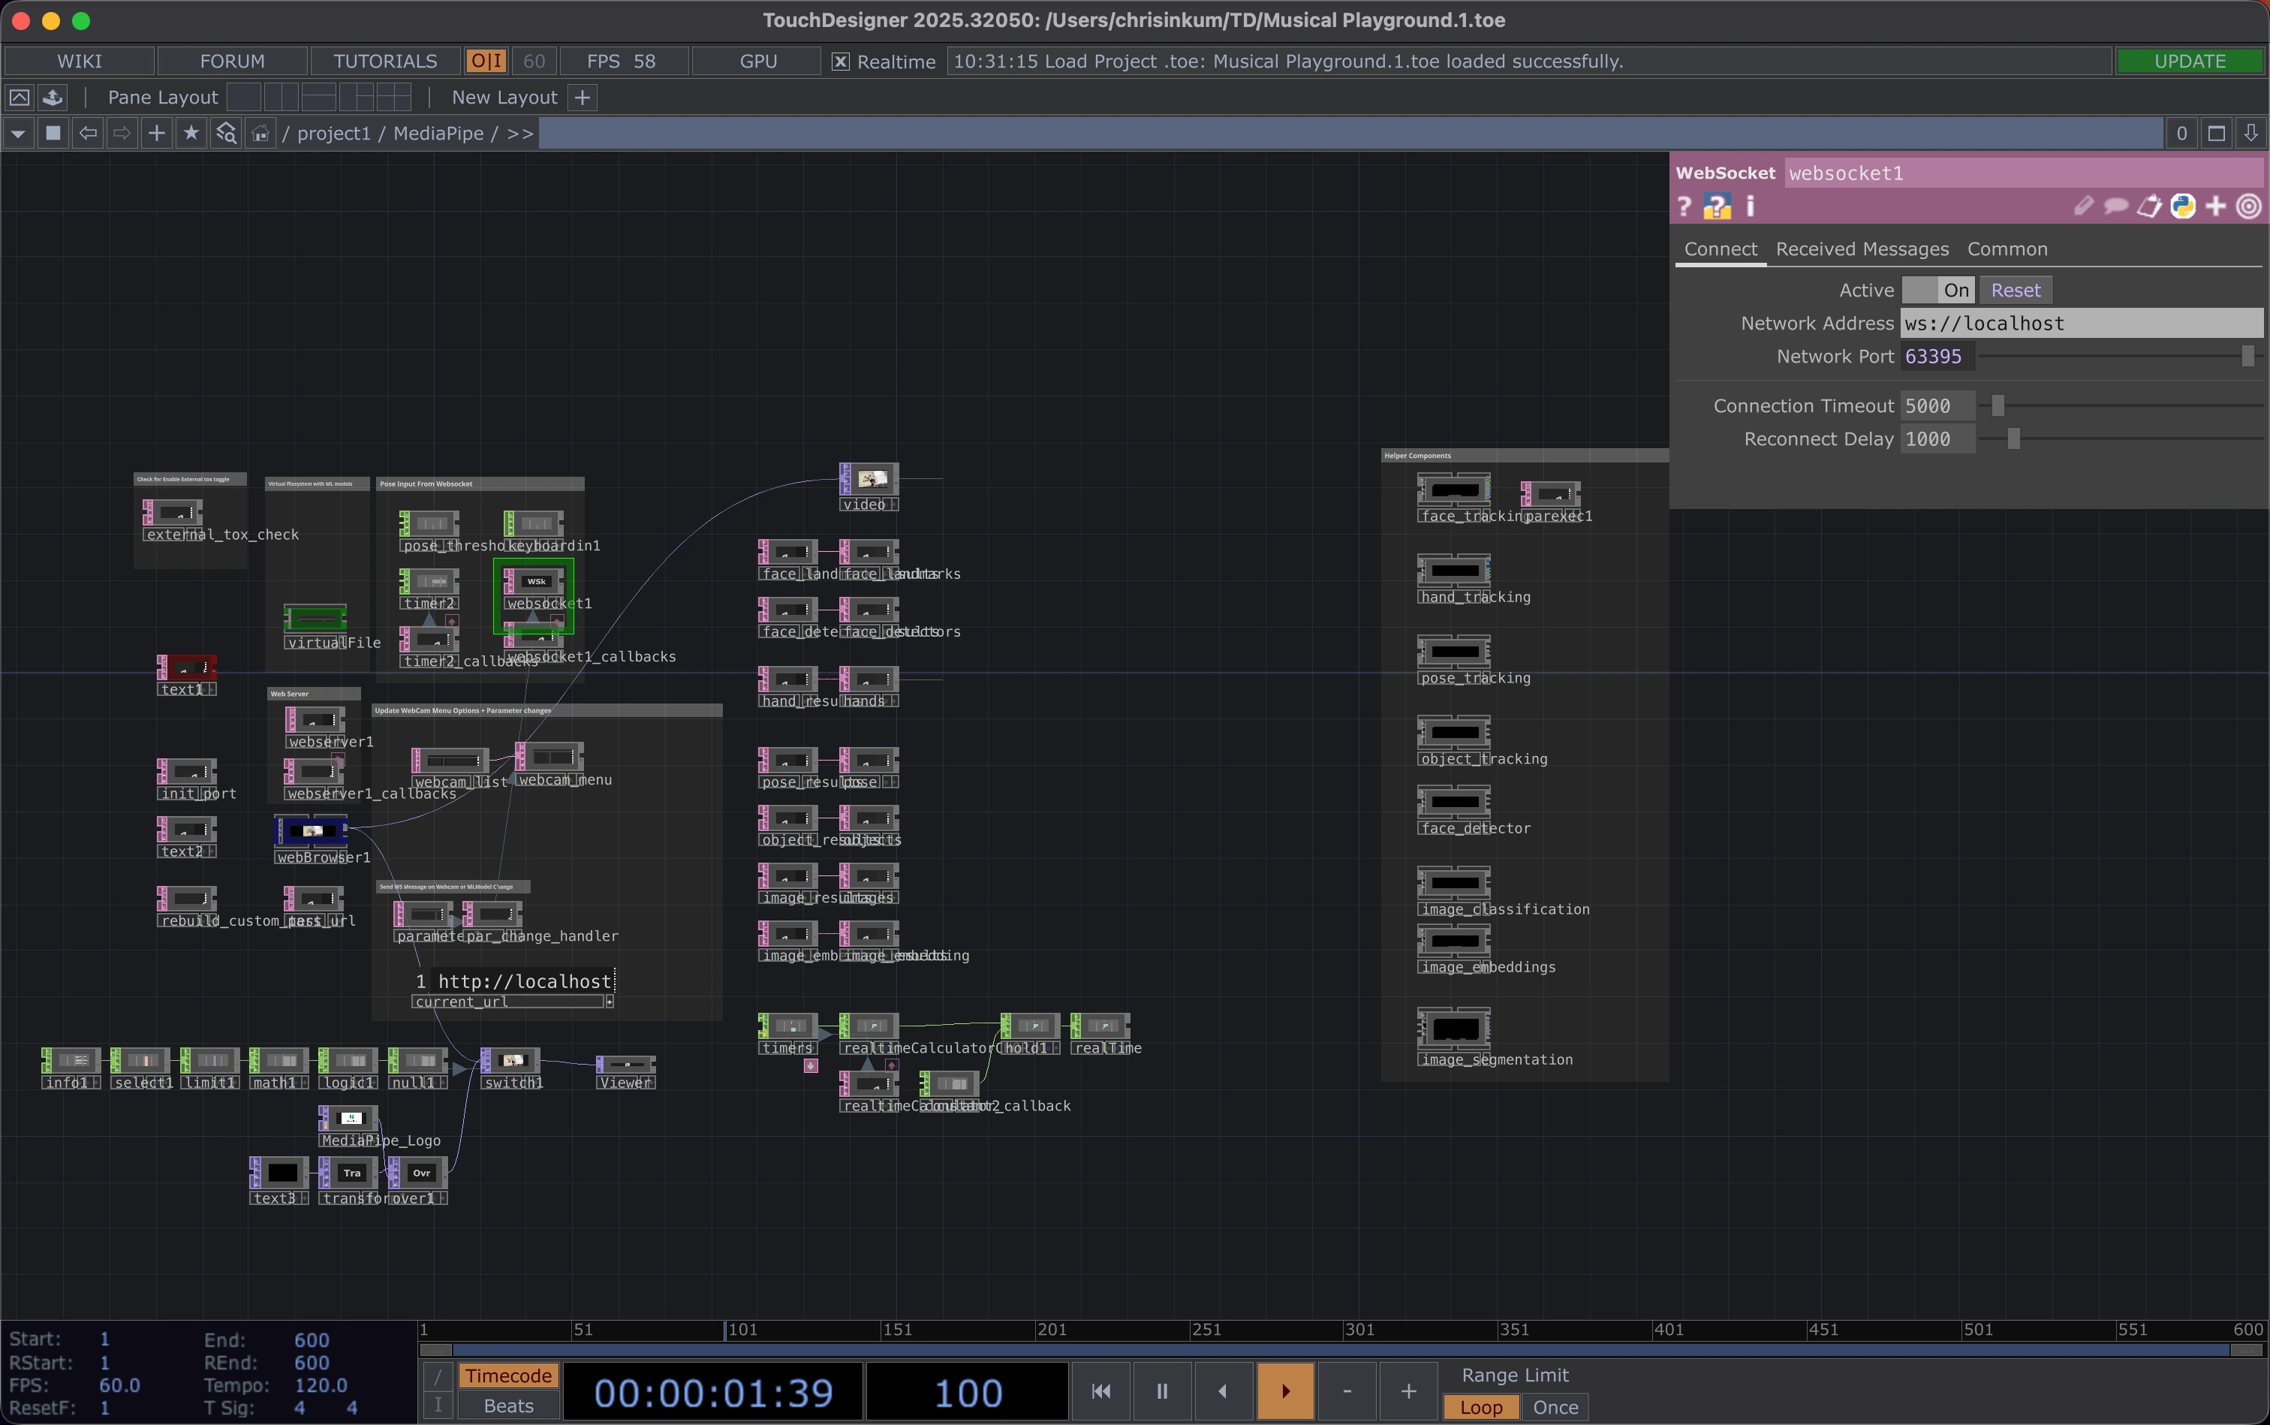This screenshot has width=2270, height=1425.
Task: Click the green UPDATE button
Action: (x=2189, y=62)
